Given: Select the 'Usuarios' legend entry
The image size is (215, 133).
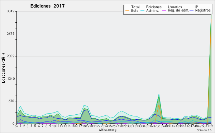Looking at the screenshot, I should point(175,7).
